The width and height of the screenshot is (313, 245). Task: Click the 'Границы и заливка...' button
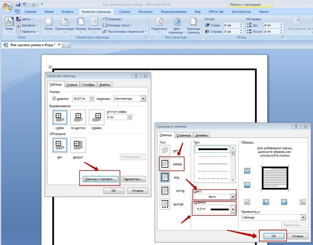pos(101,179)
